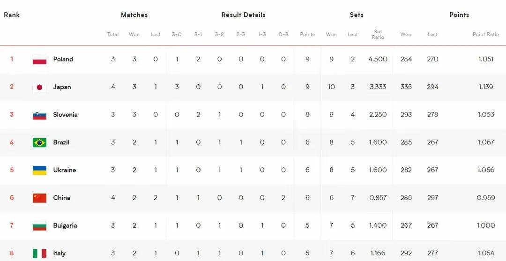Screen dimensions: 506x261
Task: Open the Ukraine flag icon
Action: coord(39,171)
